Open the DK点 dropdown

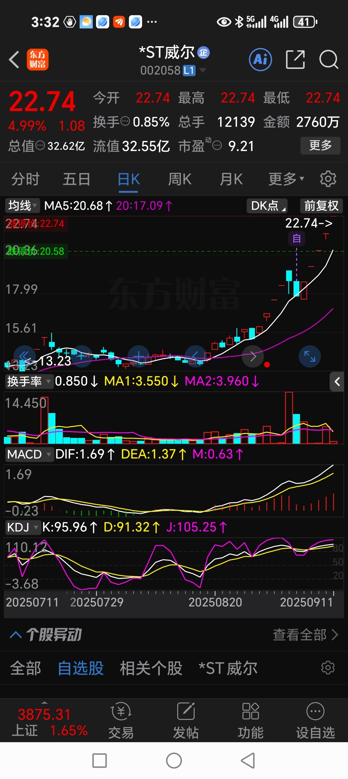[x=267, y=206]
